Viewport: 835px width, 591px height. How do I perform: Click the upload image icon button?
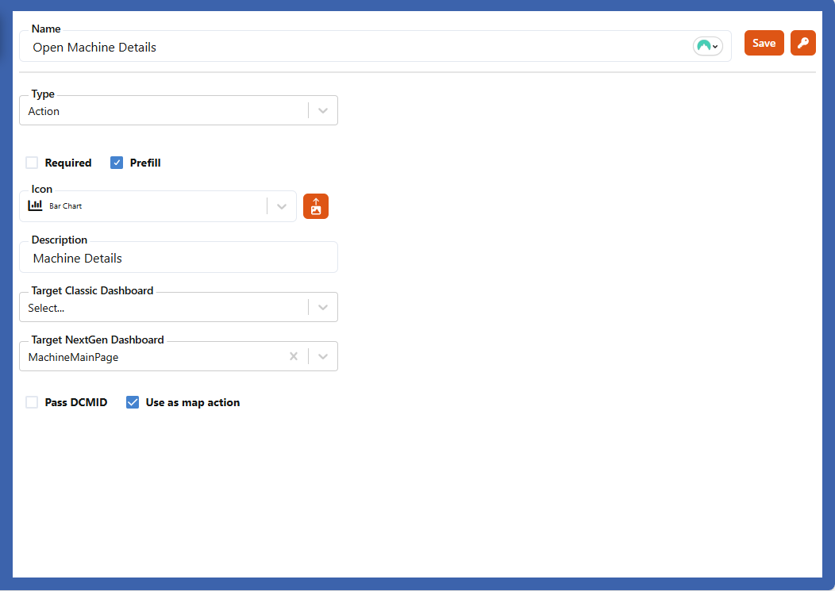[316, 206]
